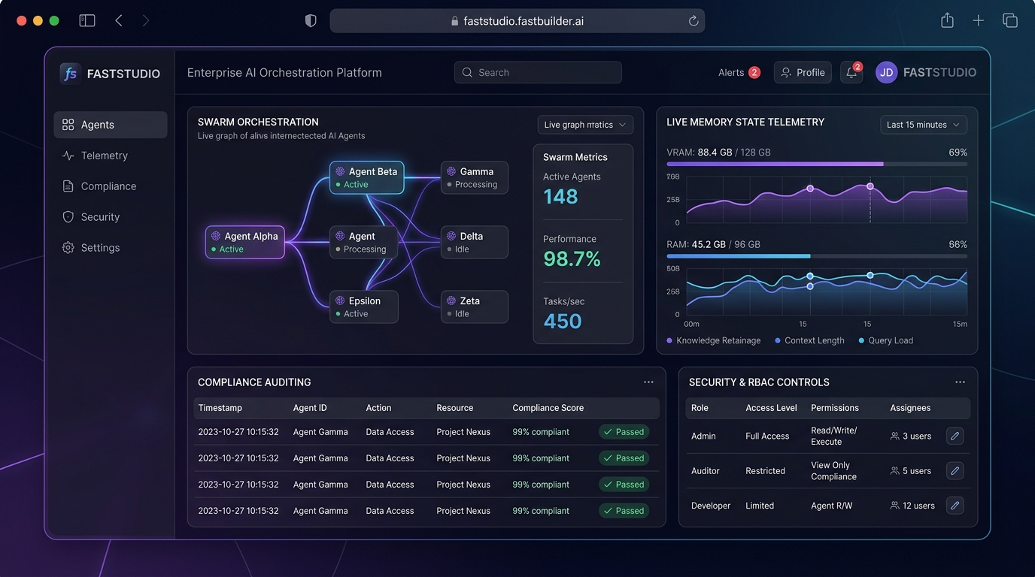
Task: Edit the Developer role with pencil icon
Action: (955, 506)
